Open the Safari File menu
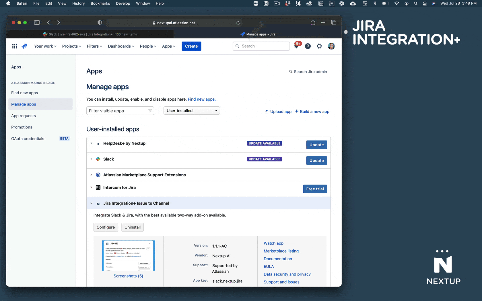The width and height of the screenshot is (482, 301). point(36,3)
